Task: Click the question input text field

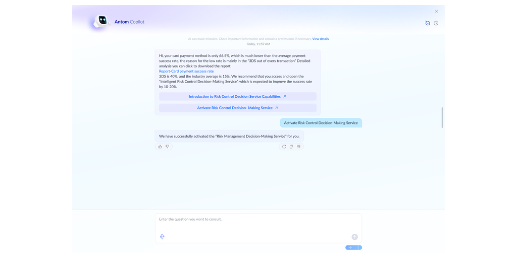Action: 257,224
